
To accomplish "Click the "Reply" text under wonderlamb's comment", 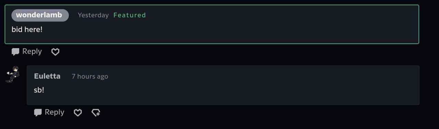I will (32, 52).
